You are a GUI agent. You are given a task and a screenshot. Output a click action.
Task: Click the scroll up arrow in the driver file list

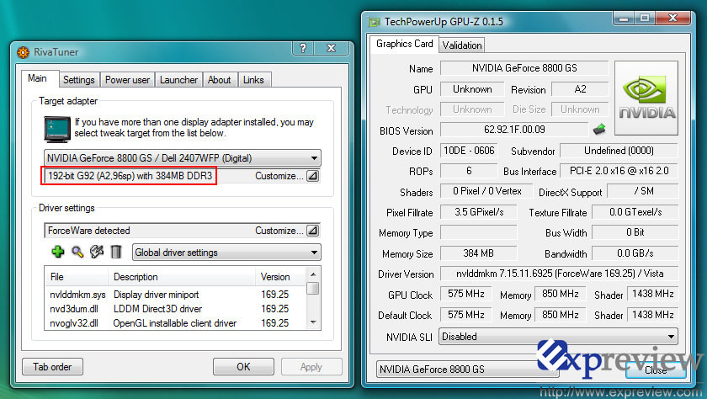[x=313, y=274]
